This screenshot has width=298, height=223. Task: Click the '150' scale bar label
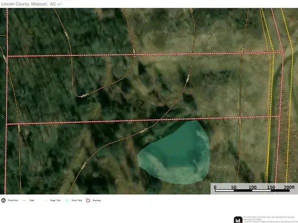click(271, 187)
